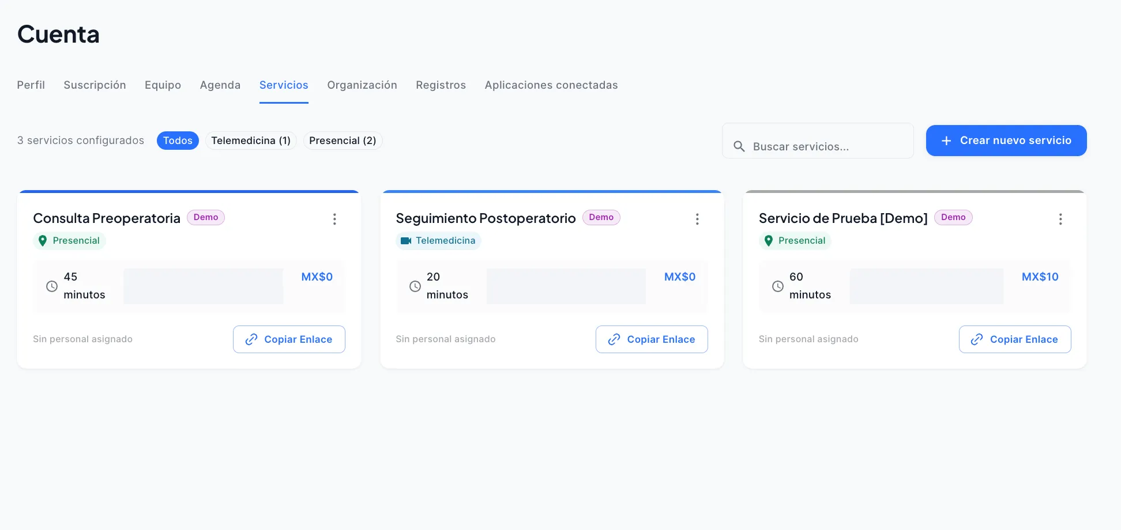1121x530 pixels.
Task: Select the Todos filter pill
Action: pos(177,140)
